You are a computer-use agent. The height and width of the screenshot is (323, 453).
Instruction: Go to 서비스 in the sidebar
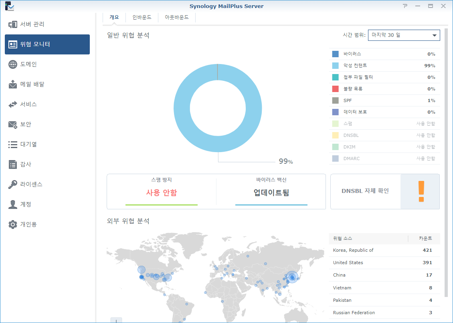[x=47, y=104]
